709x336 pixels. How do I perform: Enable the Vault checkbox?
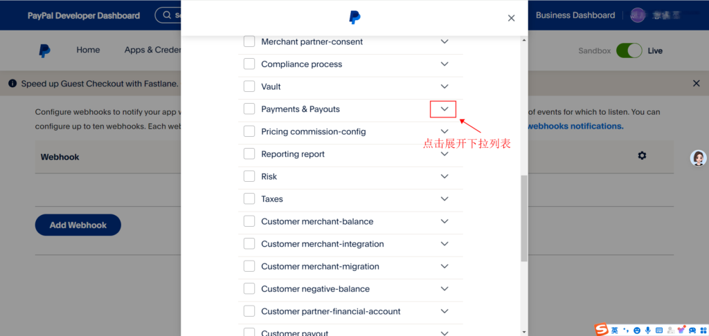[x=249, y=86]
